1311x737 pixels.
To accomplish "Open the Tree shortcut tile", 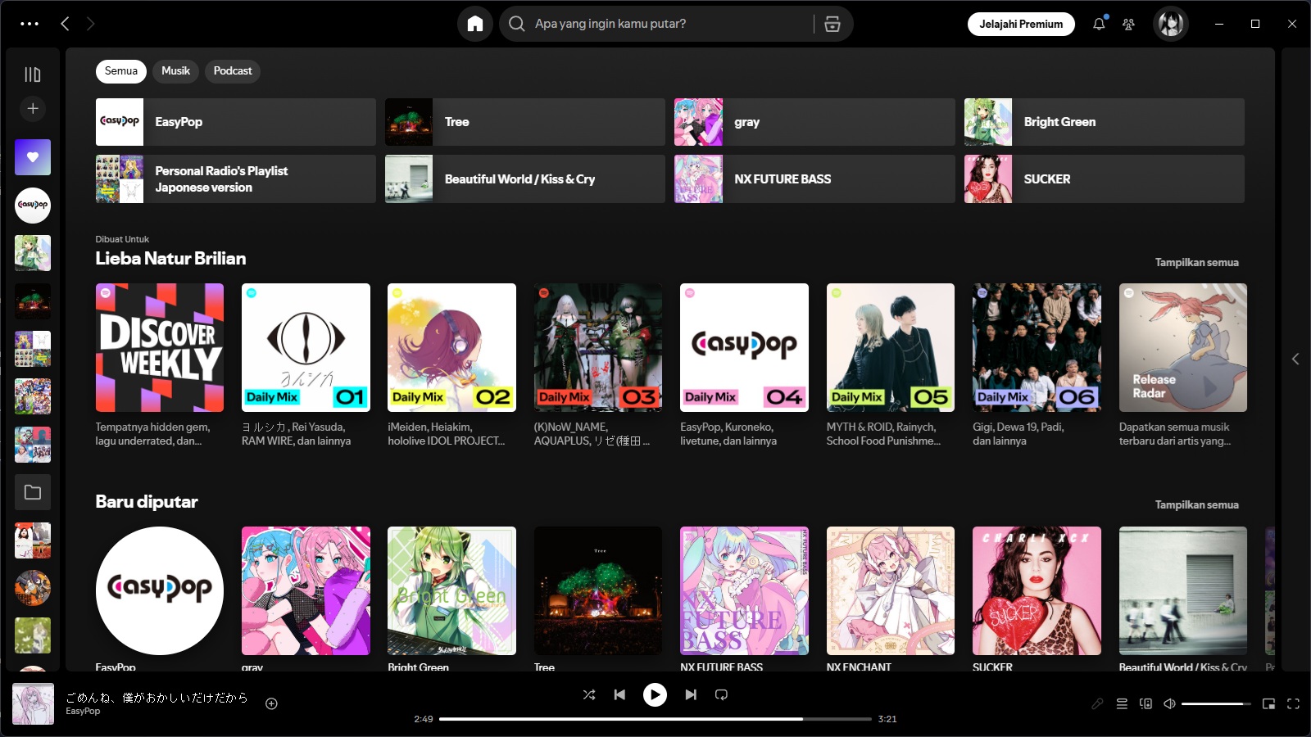I will tap(525, 122).
